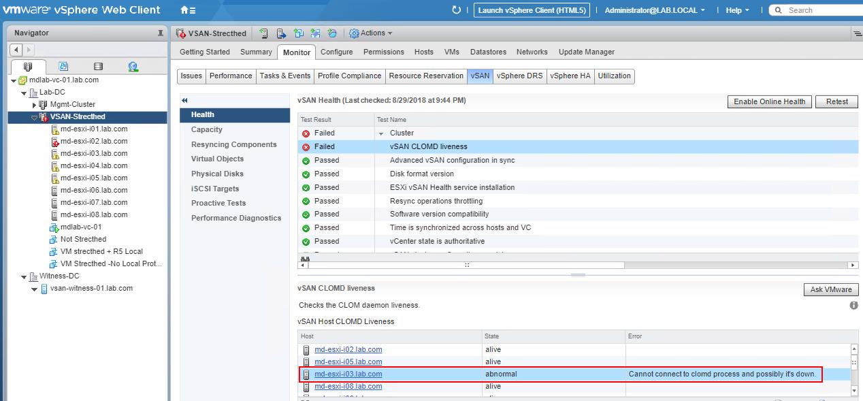Screen dimensions: 863x401
Task: Expand the Mgmt-Cluster node
Action: pos(34,105)
